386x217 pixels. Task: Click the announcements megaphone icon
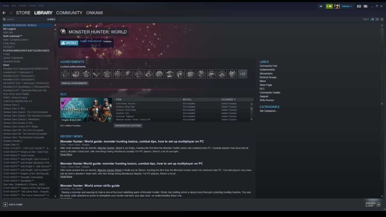(321, 6)
